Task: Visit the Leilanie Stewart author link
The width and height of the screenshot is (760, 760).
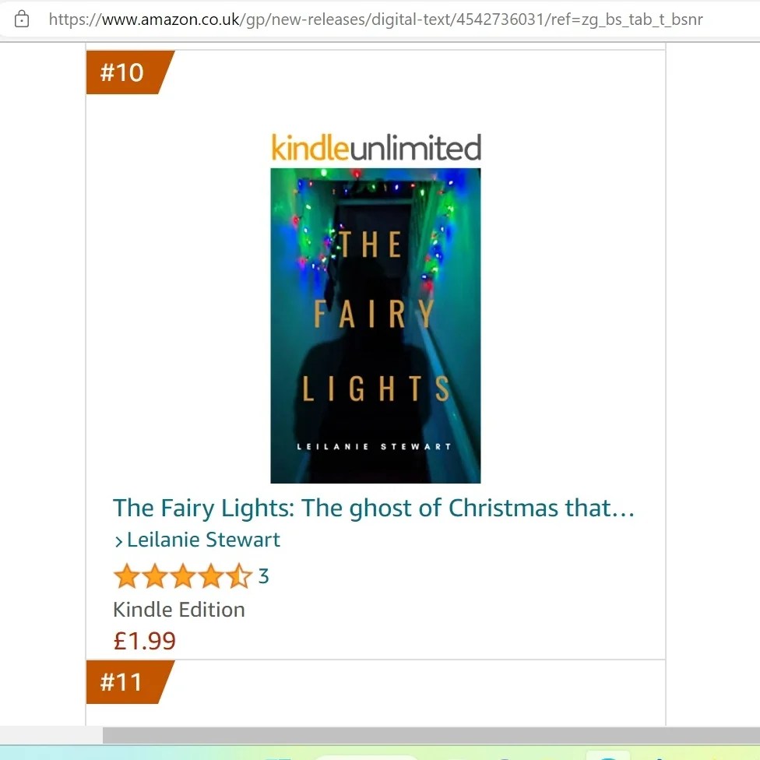Action: click(x=203, y=540)
